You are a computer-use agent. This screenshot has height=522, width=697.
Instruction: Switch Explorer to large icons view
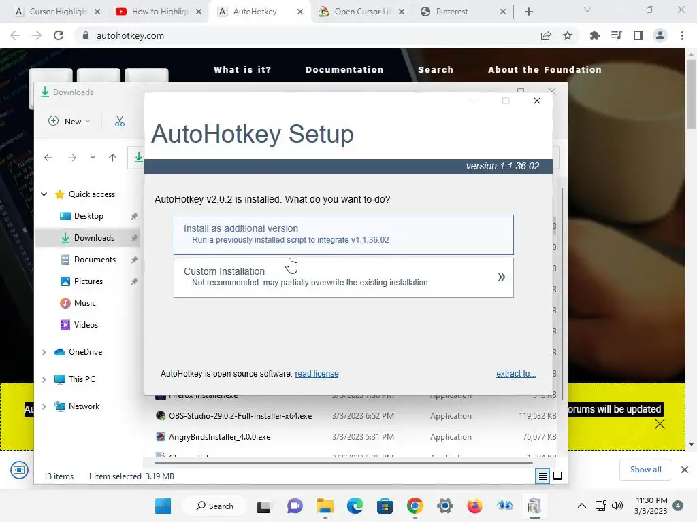tap(557, 476)
